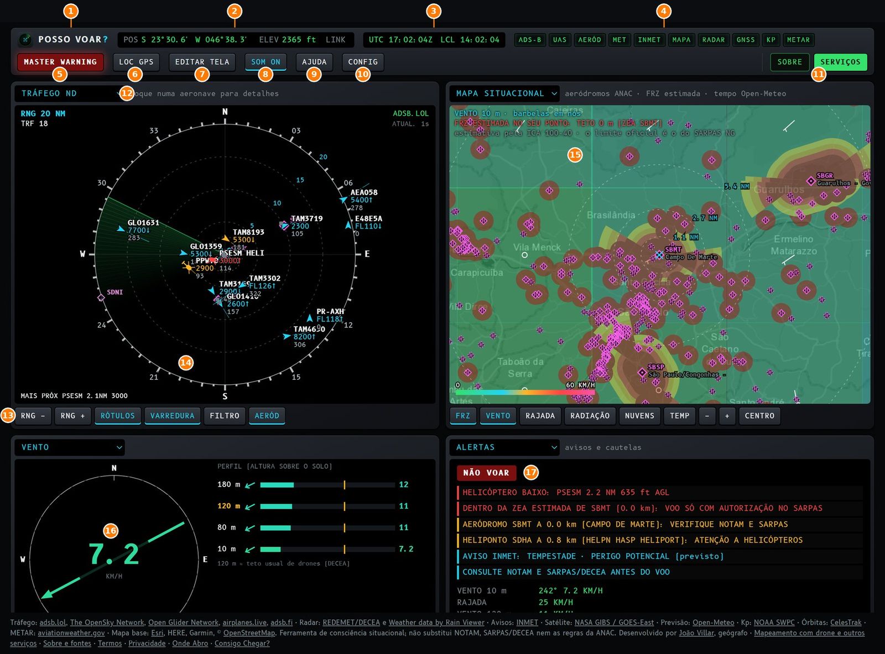
Task: Open the TRÁFEGO ND panel dropdown
Action: point(70,93)
